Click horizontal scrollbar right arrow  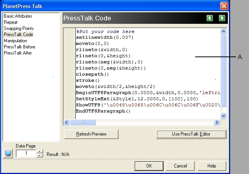point(217,123)
